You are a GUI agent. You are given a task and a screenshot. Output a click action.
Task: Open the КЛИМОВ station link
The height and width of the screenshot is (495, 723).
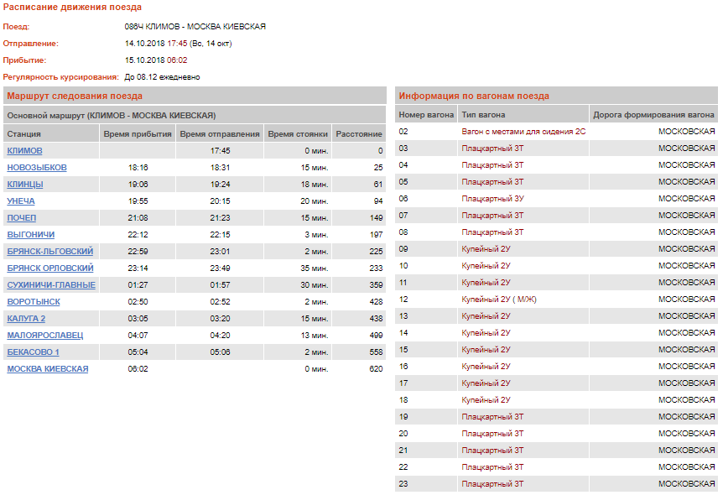(23, 151)
